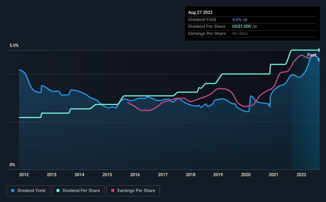Select the teal end-point marker on chart
This screenshot has width=326, height=202.
tap(319, 50)
